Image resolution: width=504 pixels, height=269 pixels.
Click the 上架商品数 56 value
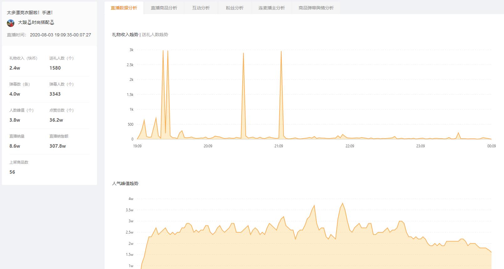pyautogui.click(x=12, y=172)
